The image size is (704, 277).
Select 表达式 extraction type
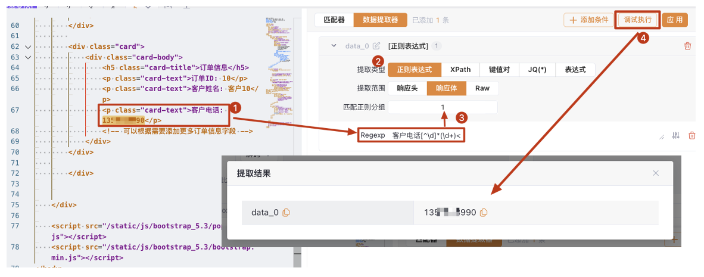[x=575, y=70]
